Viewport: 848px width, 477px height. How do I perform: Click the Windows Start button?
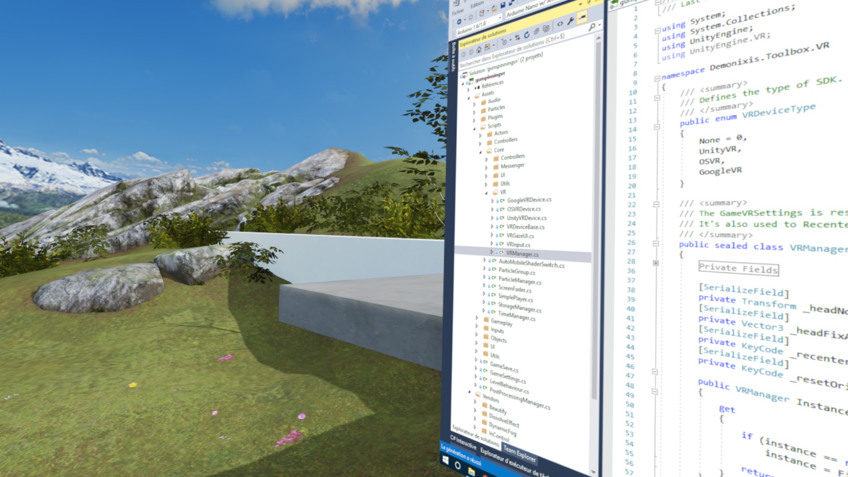(445, 461)
